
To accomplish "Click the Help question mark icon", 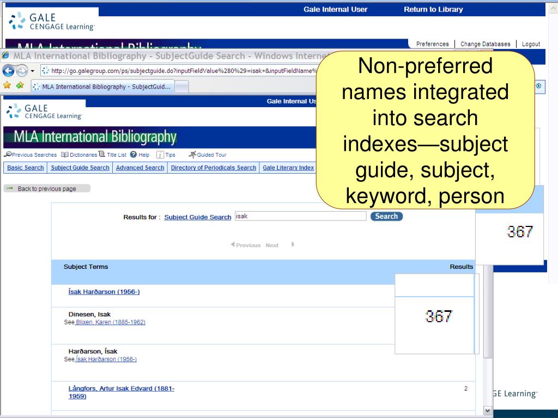I will click(134, 155).
